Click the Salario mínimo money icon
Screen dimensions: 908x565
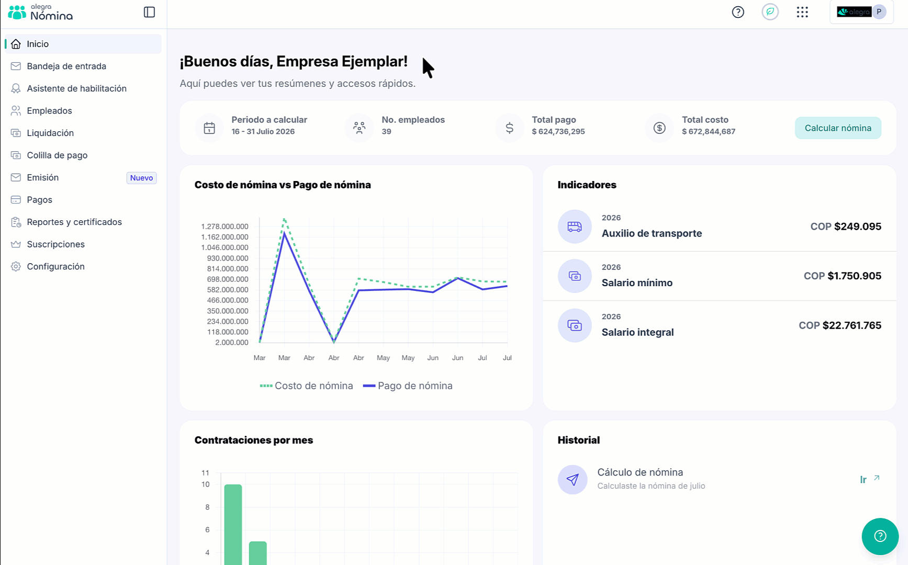click(575, 276)
